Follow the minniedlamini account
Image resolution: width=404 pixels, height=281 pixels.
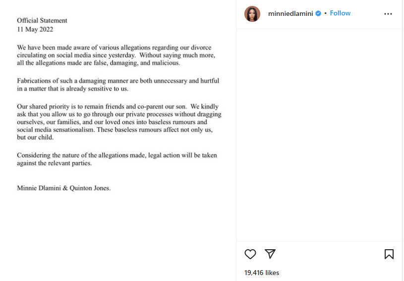[340, 13]
